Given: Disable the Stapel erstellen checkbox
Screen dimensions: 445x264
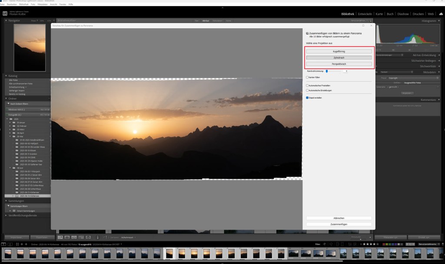Looking at the screenshot, I should pyautogui.click(x=307, y=97).
